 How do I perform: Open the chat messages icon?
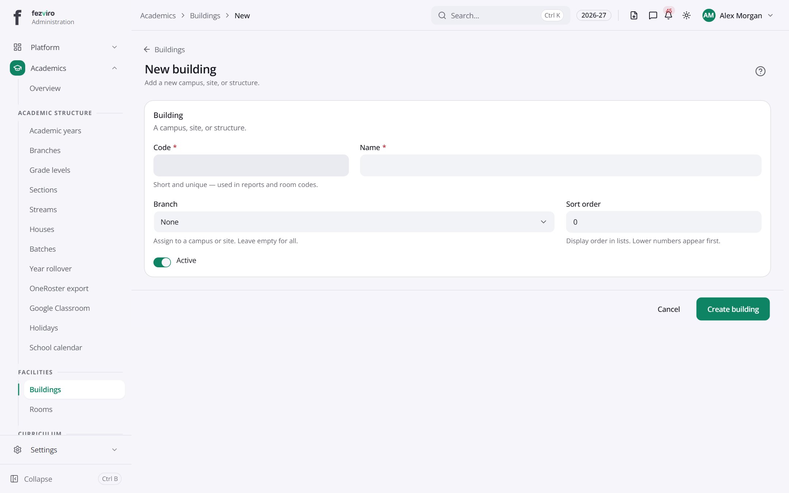point(653,15)
